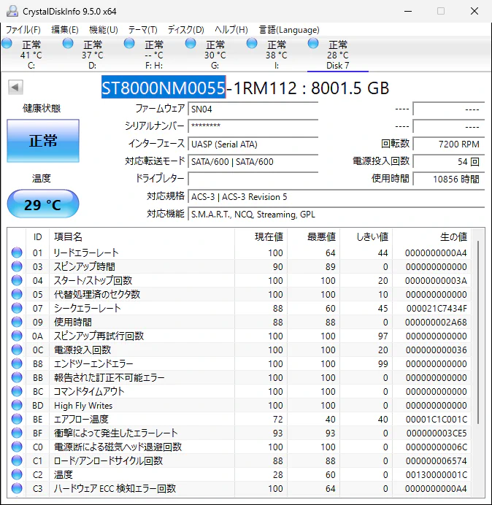Click the しきい値 column header
The height and width of the screenshot is (505, 492).
(x=366, y=236)
